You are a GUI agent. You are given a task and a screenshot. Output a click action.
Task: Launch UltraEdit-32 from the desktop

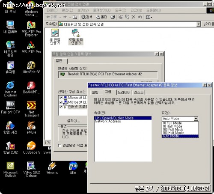(x=31, y=67)
